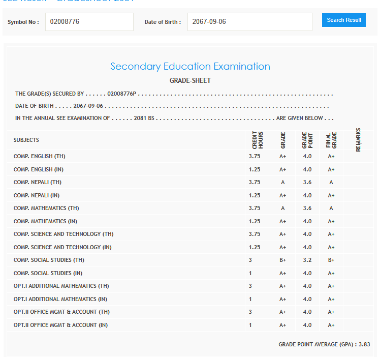Select the GRADE-SHEET title text
Viewport: 380px width, 357px height.
(190, 80)
